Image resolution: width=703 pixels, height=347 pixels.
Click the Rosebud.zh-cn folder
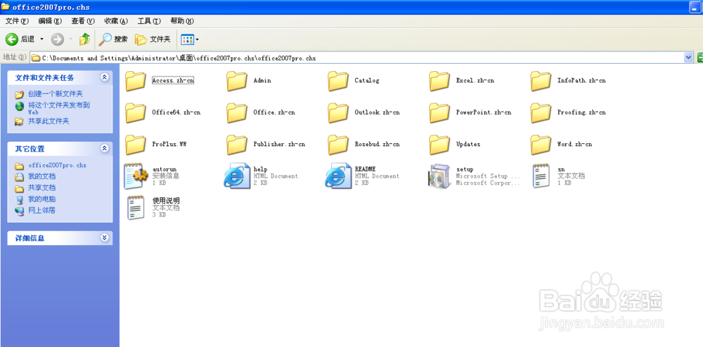(x=363, y=144)
